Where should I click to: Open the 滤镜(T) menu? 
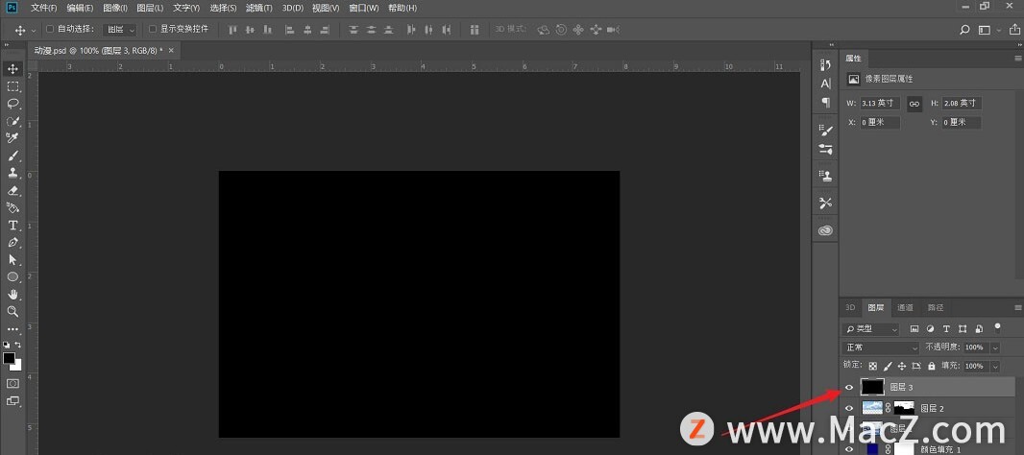pyautogui.click(x=259, y=8)
